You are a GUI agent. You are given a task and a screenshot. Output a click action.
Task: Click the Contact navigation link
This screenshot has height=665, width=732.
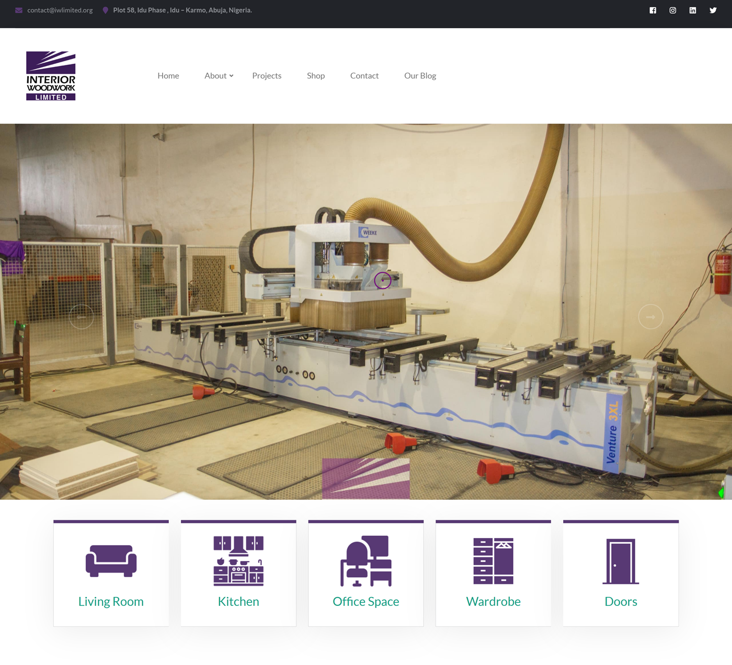pyautogui.click(x=364, y=76)
